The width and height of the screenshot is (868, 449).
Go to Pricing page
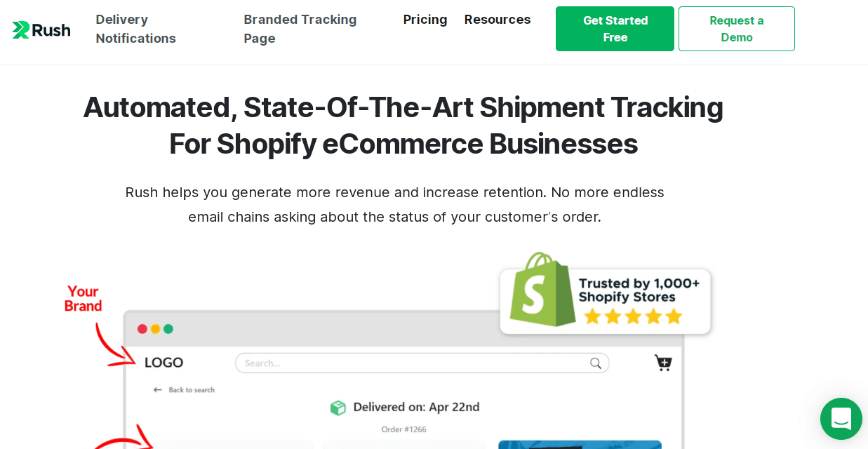click(x=425, y=20)
